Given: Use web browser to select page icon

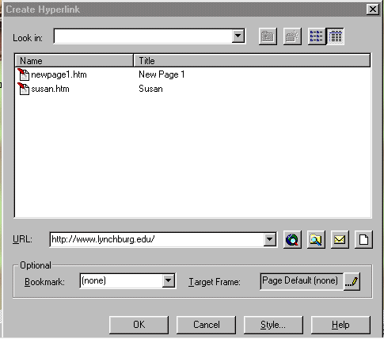Looking at the screenshot, I should click(292, 239).
